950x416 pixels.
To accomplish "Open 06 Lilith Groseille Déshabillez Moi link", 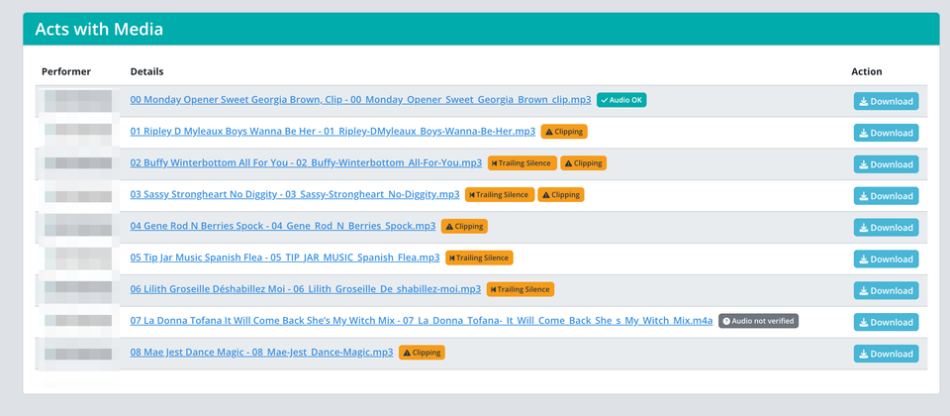I will [x=305, y=289].
